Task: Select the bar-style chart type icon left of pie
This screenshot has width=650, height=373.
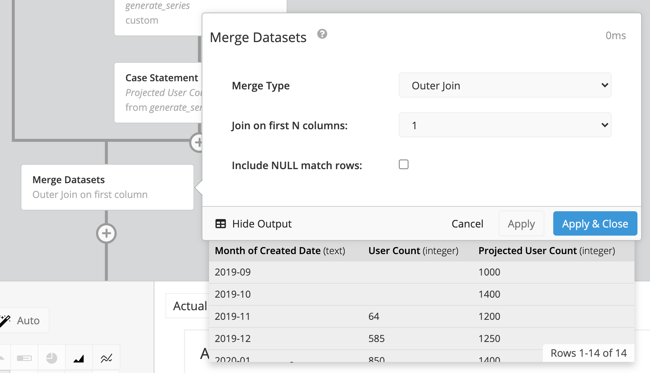Action: [x=24, y=358]
